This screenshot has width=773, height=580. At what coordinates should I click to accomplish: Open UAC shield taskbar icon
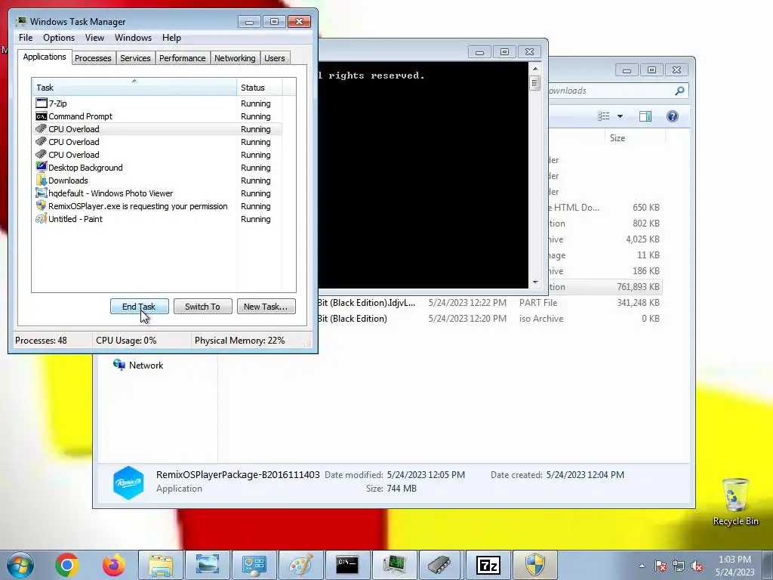(535, 565)
